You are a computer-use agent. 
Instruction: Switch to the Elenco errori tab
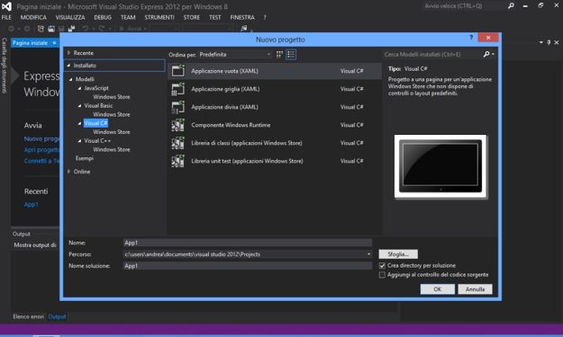click(x=28, y=316)
